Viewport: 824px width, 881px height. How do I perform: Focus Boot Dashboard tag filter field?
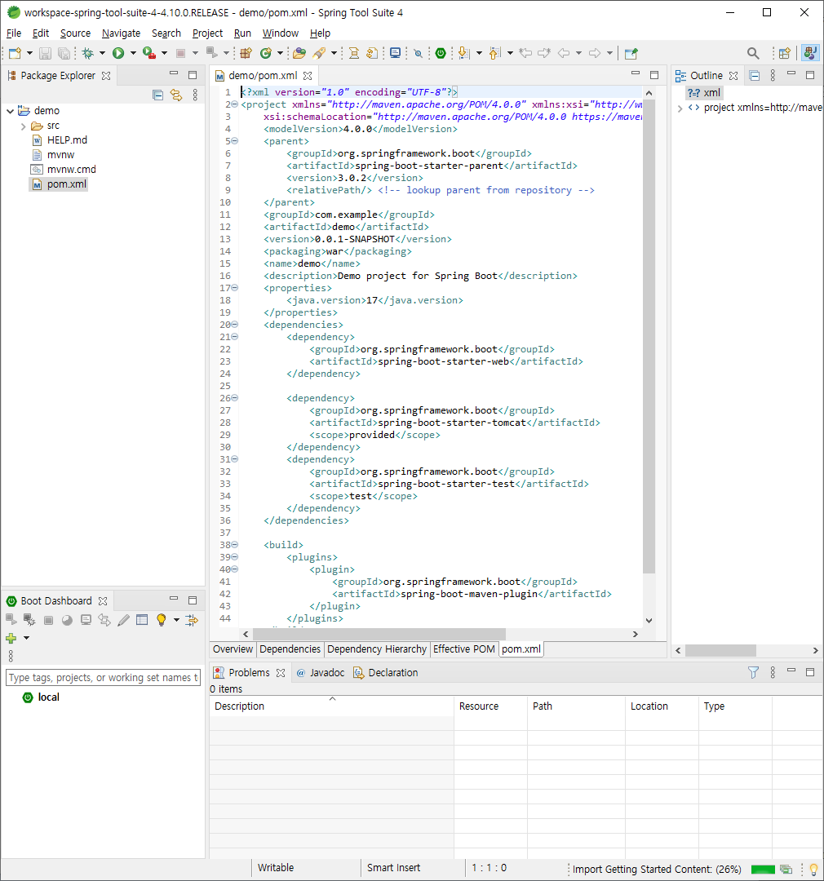point(103,678)
